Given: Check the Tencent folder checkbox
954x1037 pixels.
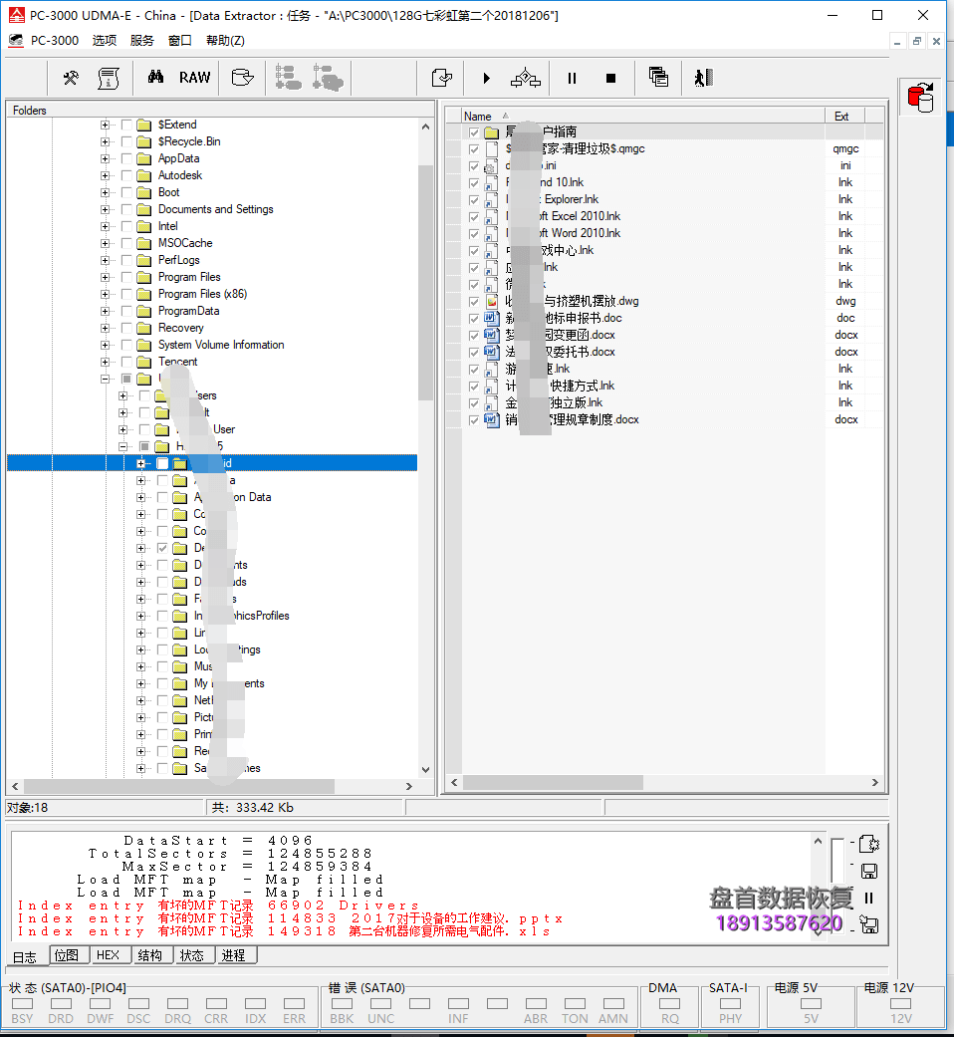Looking at the screenshot, I should pos(126,362).
